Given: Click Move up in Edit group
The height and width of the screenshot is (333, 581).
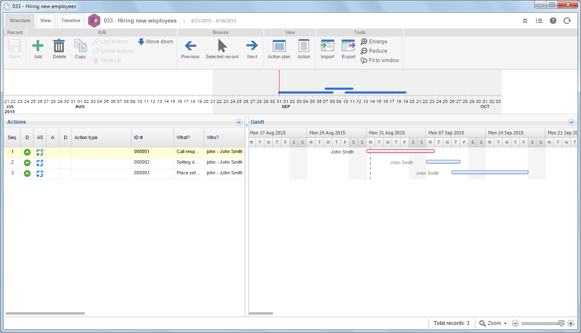Looking at the screenshot, I should pos(107,60).
